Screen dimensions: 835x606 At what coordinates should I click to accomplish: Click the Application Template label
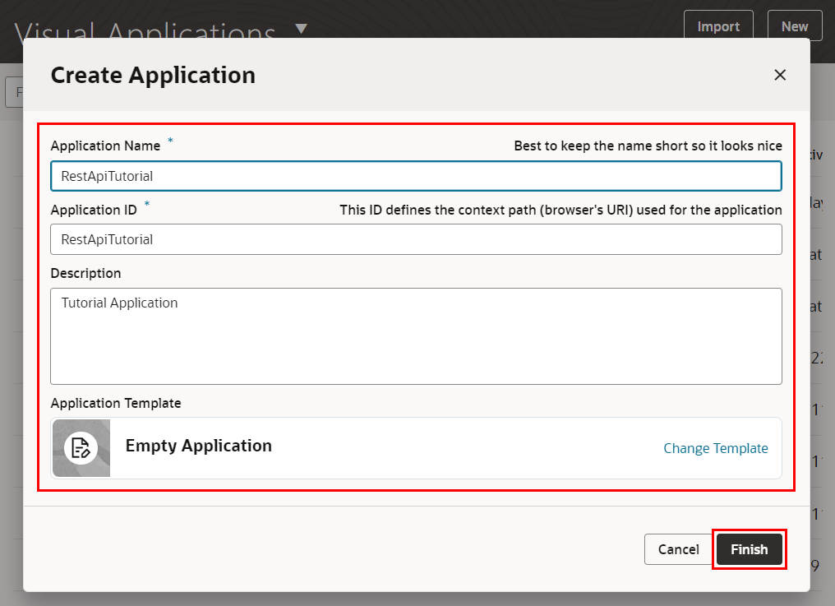point(116,403)
